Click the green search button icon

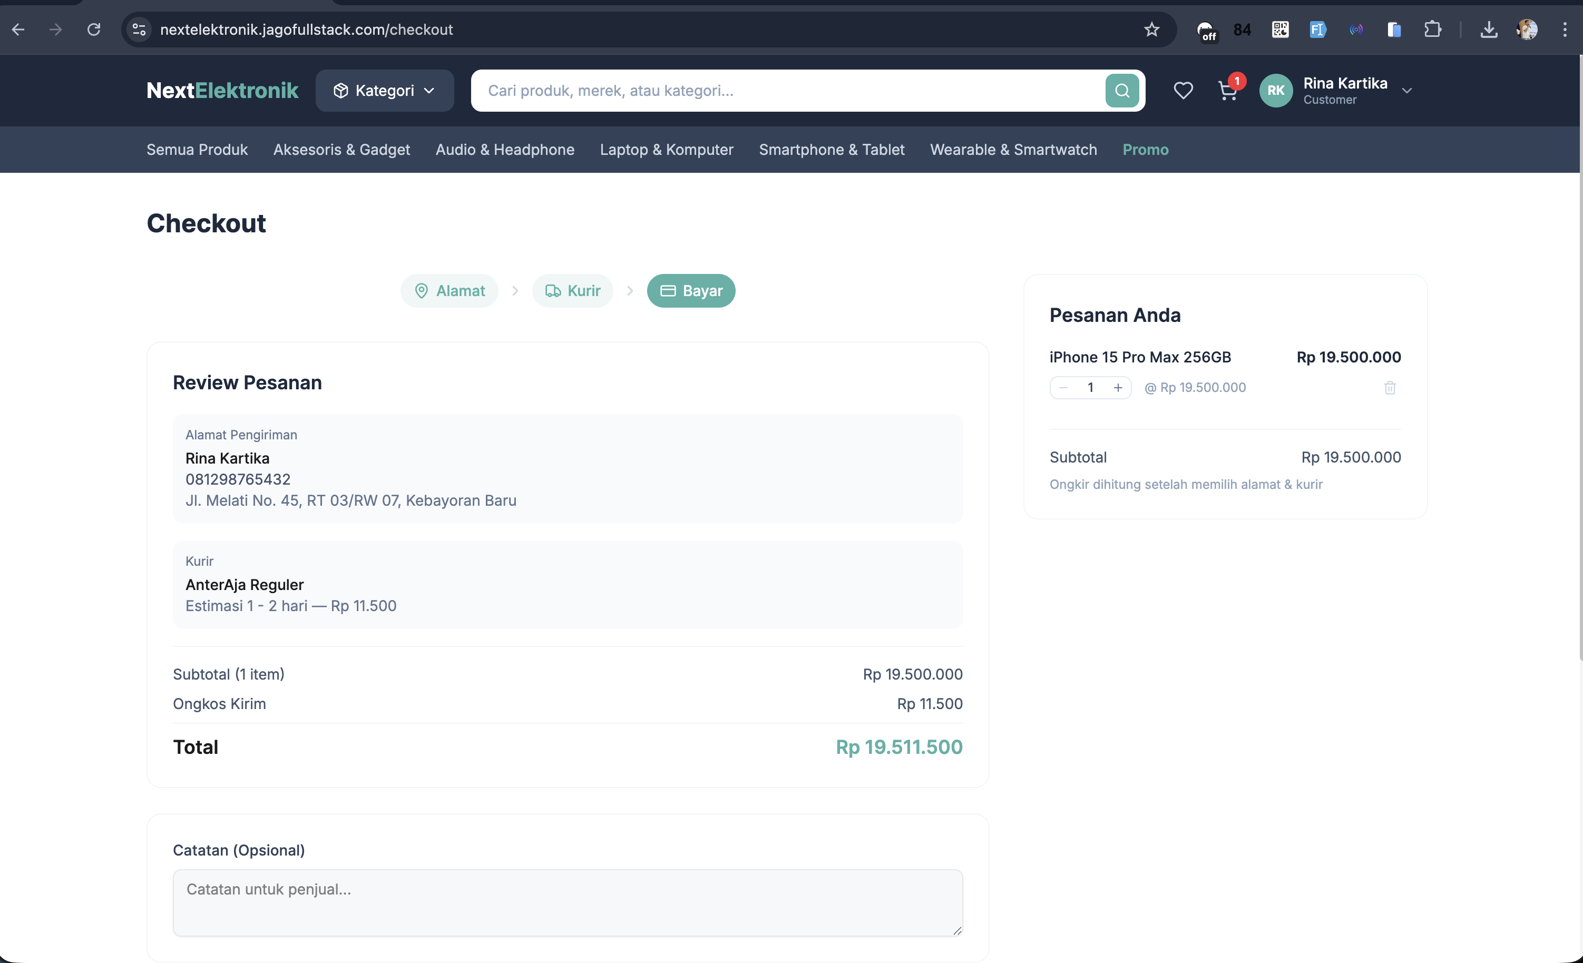click(1122, 91)
